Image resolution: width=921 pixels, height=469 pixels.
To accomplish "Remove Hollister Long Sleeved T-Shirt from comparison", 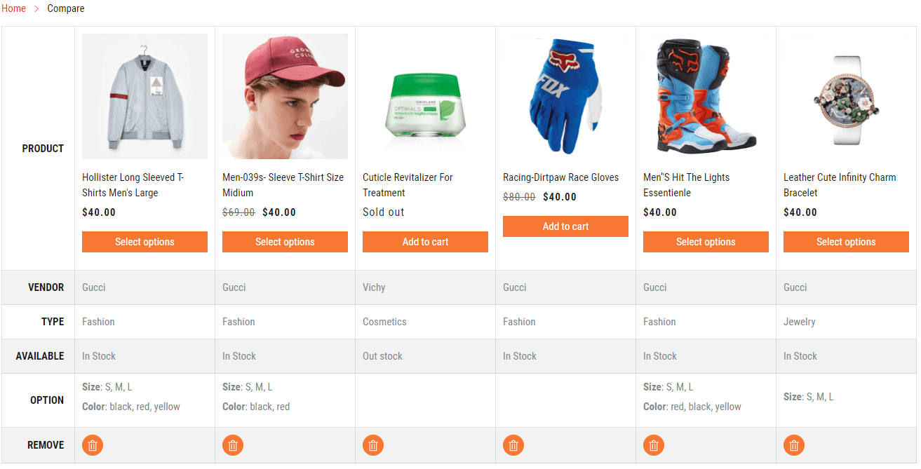I will (93, 445).
